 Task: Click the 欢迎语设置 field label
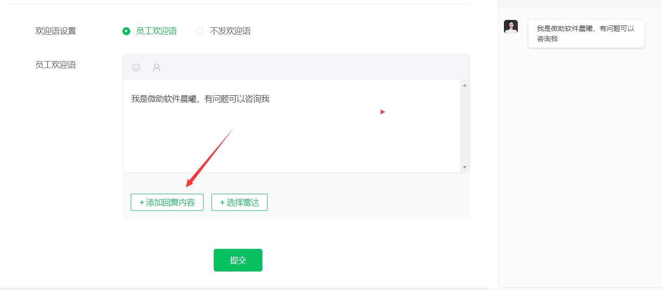coord(56,31)
